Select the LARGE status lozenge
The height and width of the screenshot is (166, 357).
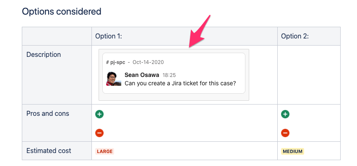point(105,151)
